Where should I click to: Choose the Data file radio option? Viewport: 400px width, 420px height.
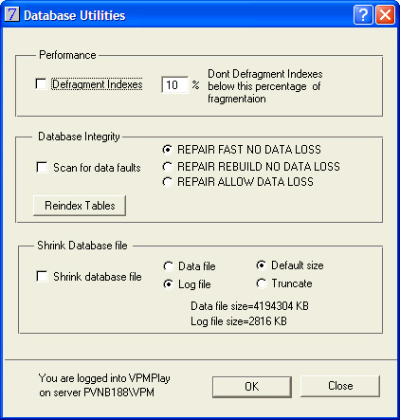coord(169,266)
